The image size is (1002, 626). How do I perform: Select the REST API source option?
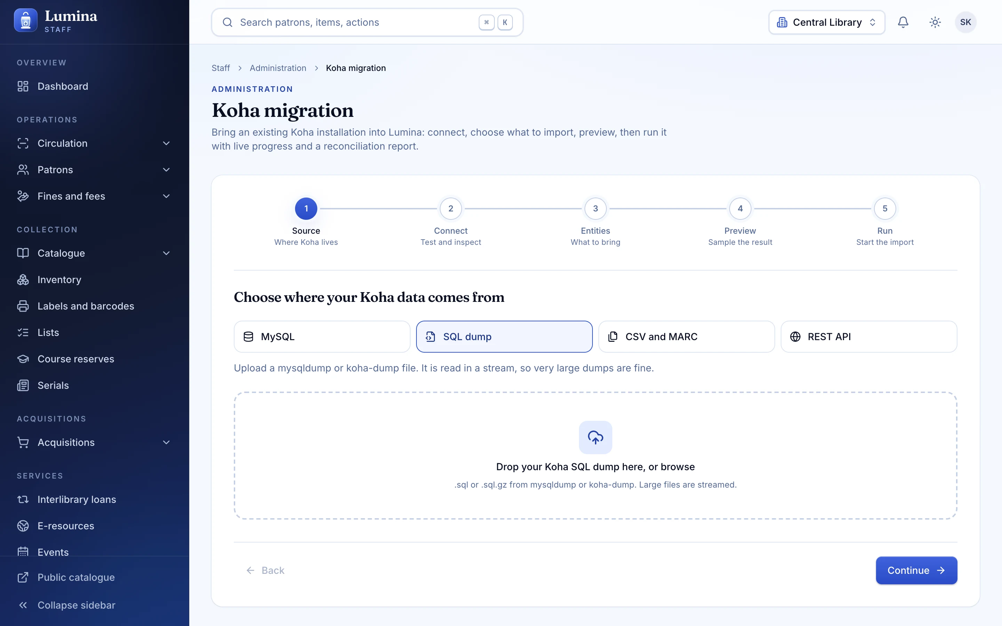point(869,337)
